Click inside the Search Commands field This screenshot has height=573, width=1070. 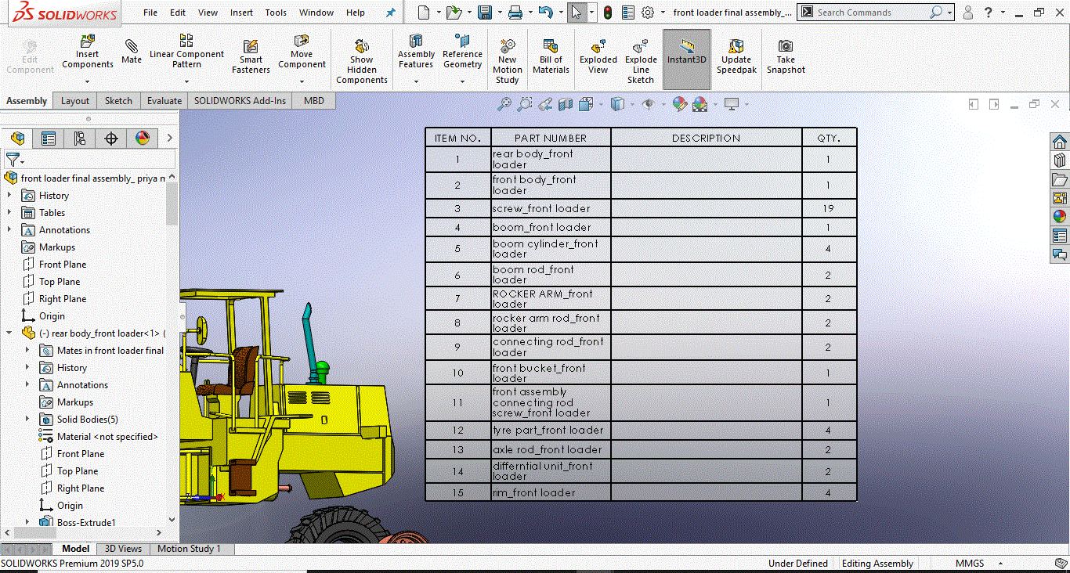pos(871,13)
